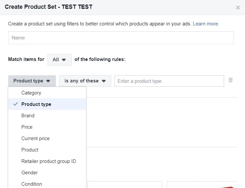Image resolution: width=245 pixels, height=188 pixels.
Task: Select Brand from the filter list
Action: (x=28, y=116)
